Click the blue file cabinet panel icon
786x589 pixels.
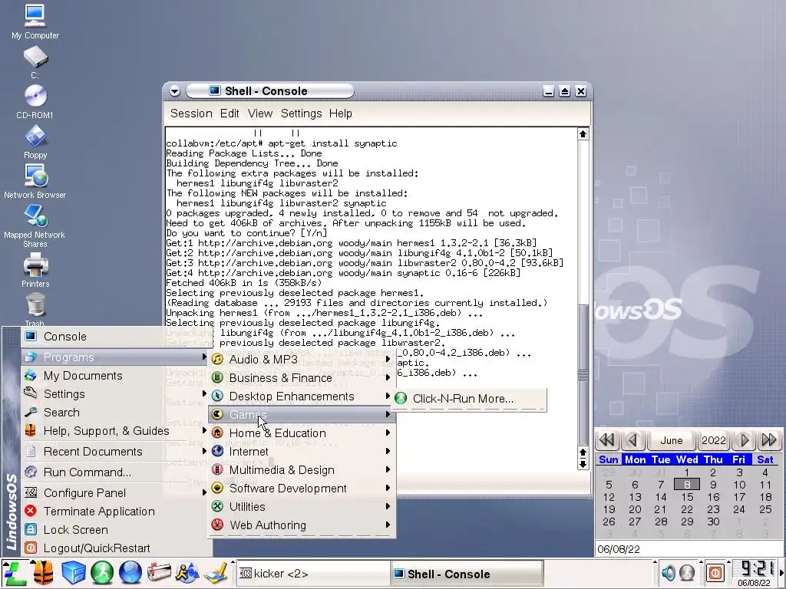pyautogui.click(x=73, y=573)
